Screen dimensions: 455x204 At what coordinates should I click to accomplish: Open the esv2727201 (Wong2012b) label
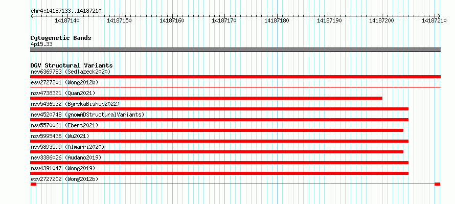pos(64,82)
